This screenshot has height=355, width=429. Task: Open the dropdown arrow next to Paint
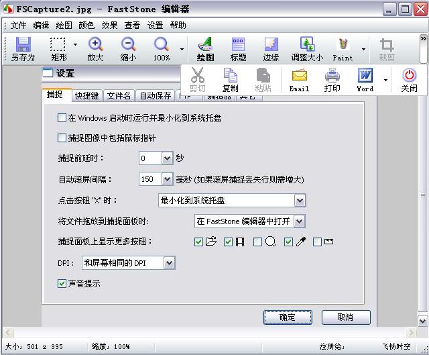click(363, 49)
